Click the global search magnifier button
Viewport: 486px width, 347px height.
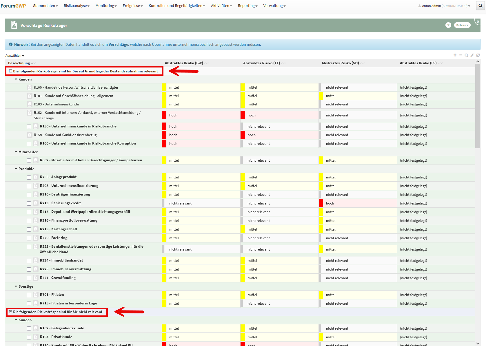[x=481, y=6]
